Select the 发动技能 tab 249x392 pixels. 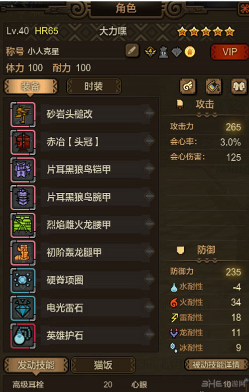point(36,365)
